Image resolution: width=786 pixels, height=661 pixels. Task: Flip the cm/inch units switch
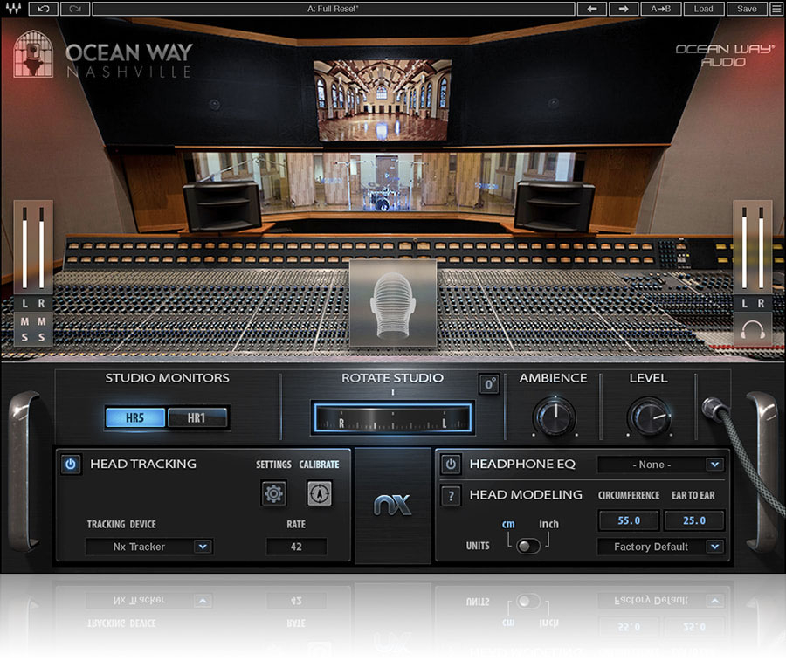(x=527, y=546)
